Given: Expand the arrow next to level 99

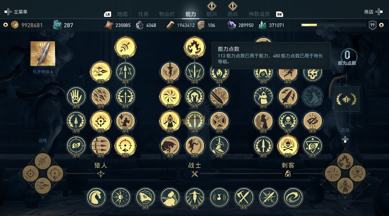Looking at the screenshot, I should (381, 25).
